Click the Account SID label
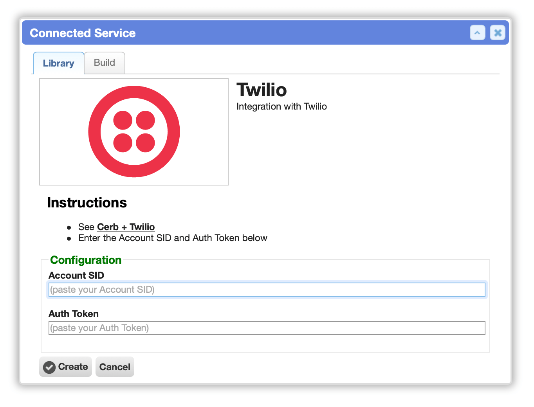534x407 pixels. pyautogui.click(x=76, y=276)
